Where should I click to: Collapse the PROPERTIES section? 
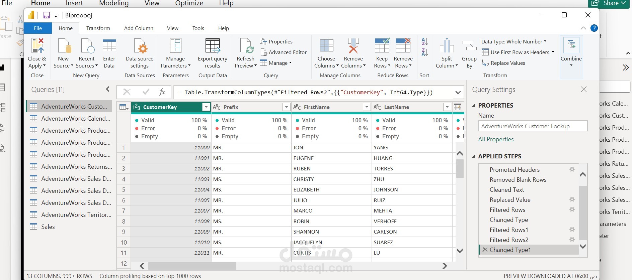coord(474,106)
